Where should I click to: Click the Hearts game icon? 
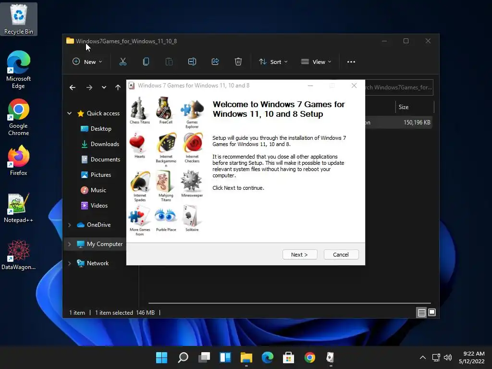coord(137,143)
